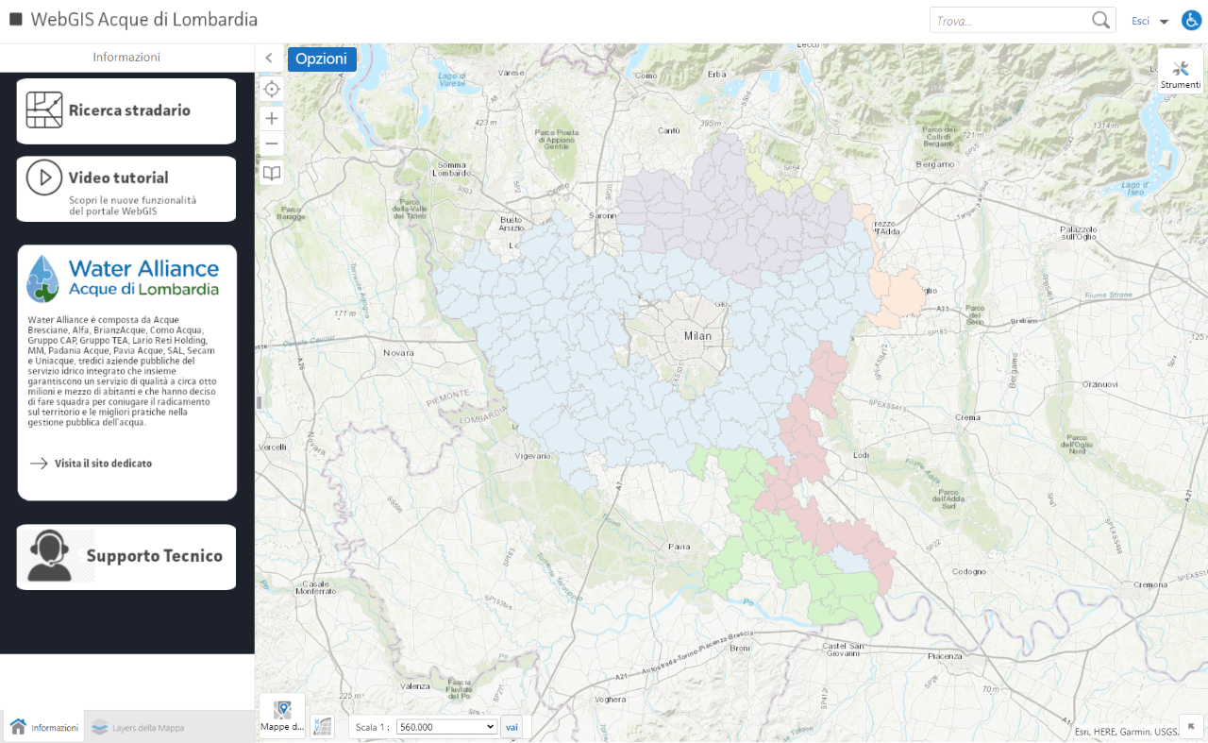Image resolution: width=1208 pixels, height=743 pixels.
Task: Zoom out on the map
Action: click(x=272, y=143)
